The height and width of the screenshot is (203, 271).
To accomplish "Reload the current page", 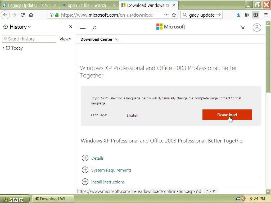I will 22,15.
